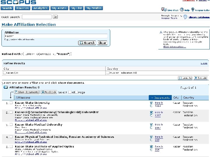Open the Sources tab
This screenshot has width=210, height=157.
pyautogui.click(x=22, y=8)
